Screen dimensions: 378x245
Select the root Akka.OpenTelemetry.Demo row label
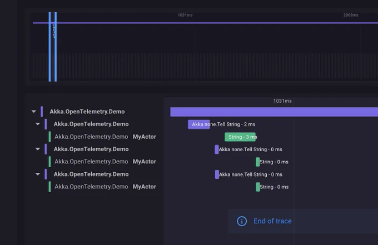pyautogui.click(x=87, y=112)
